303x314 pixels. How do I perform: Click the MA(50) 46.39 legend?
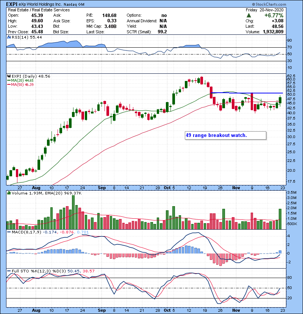20,84
